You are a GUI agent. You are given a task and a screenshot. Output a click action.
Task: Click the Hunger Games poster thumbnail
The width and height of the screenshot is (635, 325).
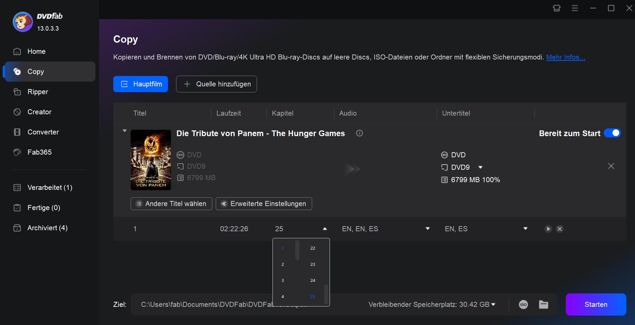151,160
